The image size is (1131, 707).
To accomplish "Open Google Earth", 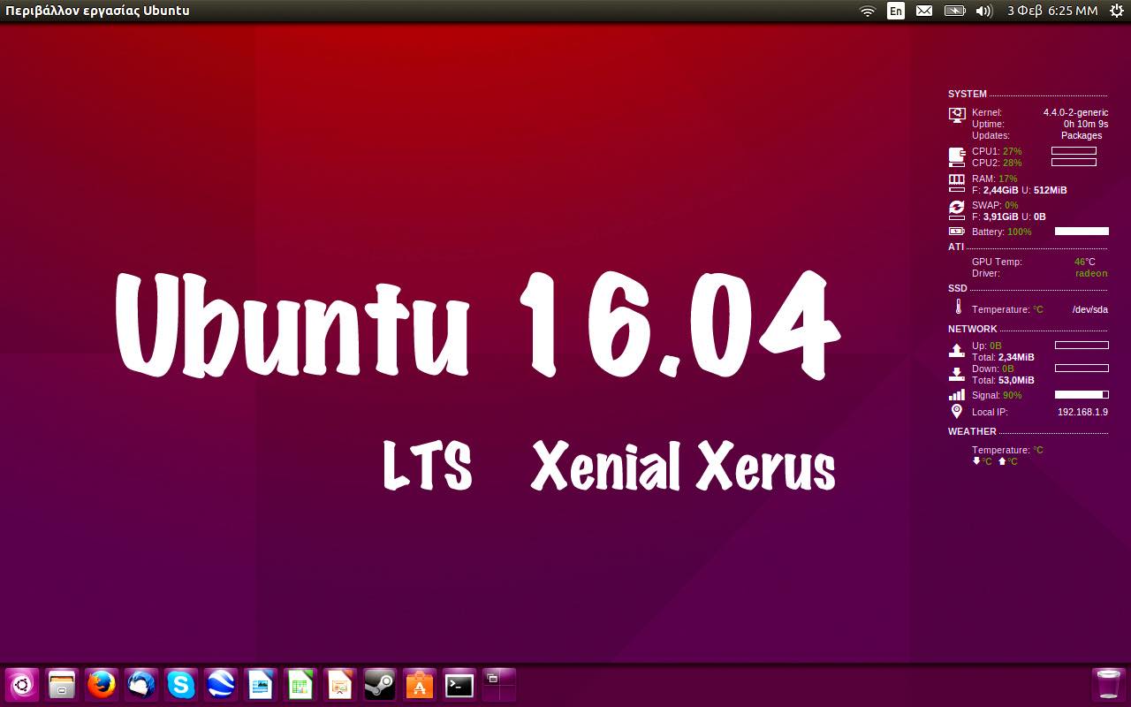I will click(x=220, y=683).
